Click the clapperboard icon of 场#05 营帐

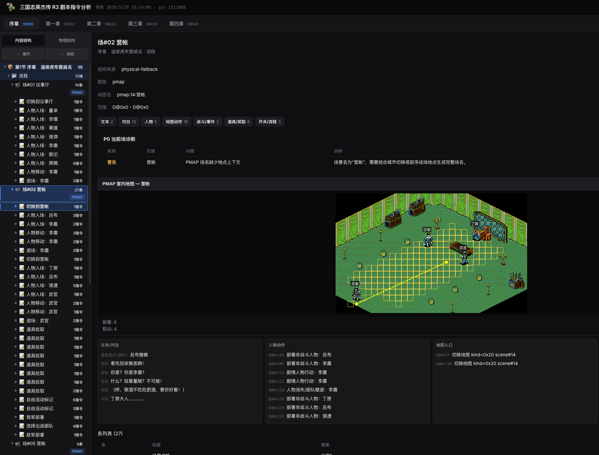18,444
